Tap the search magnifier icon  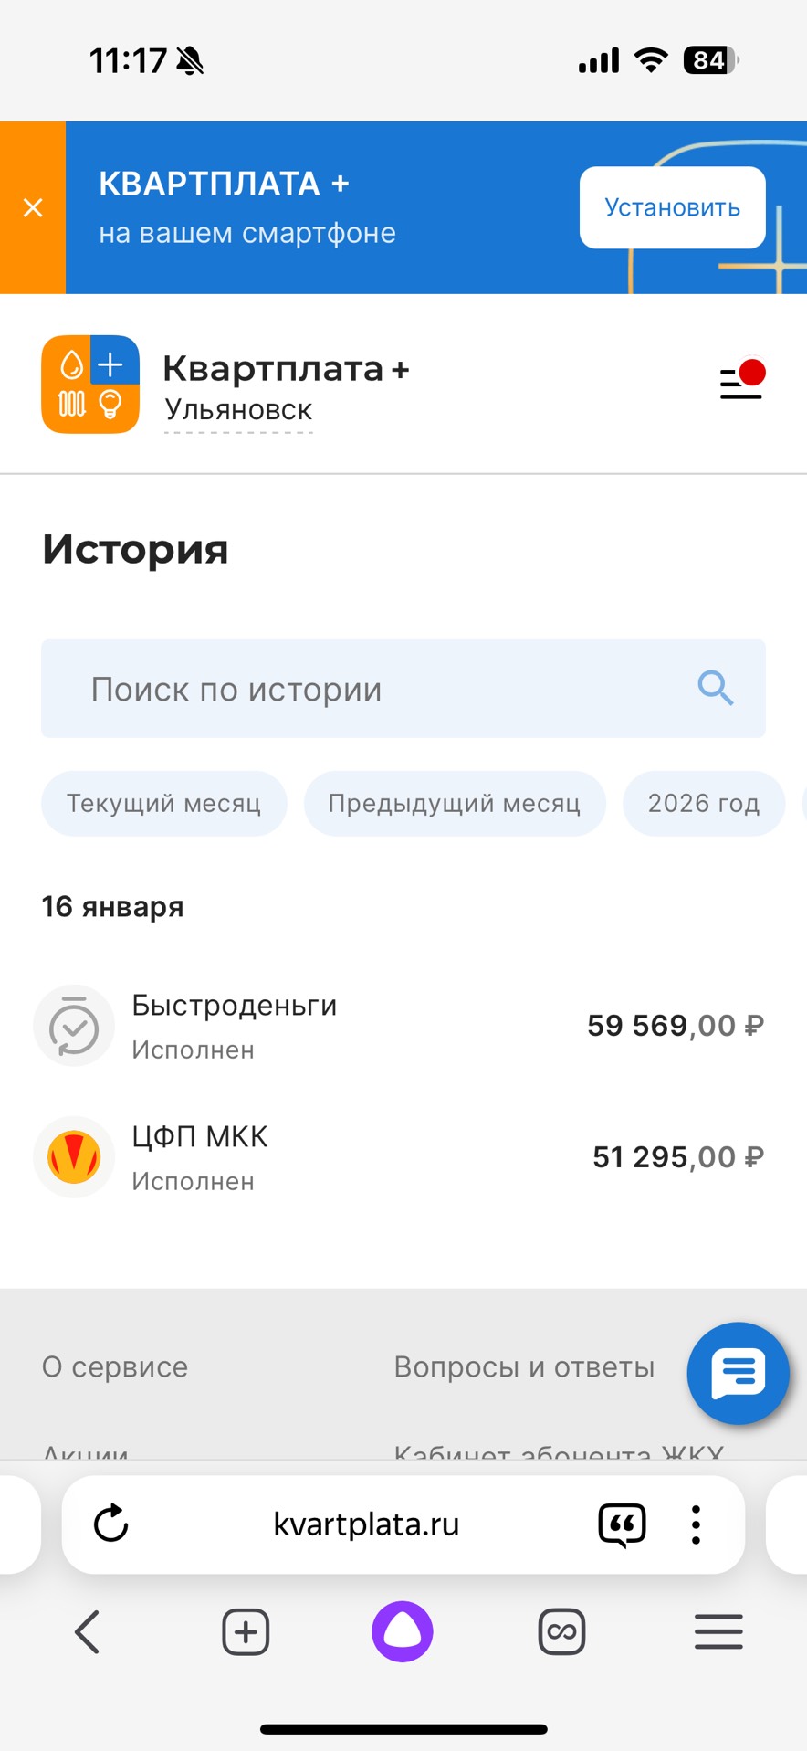tap(715, 689)
